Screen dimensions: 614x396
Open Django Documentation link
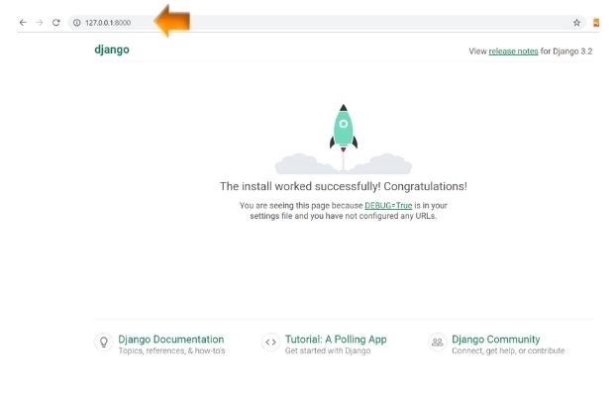(x=171, y=340)
